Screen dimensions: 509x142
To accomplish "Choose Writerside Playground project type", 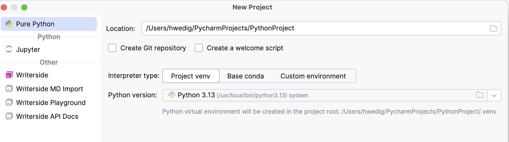I will pos(51,103).
